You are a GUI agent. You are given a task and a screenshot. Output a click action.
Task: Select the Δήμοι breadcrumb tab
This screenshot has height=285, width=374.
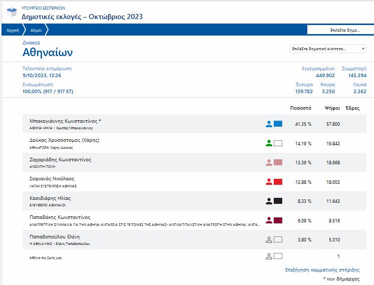click(36, 30)
